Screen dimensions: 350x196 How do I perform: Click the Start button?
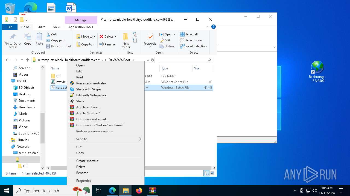click(x=7, y=191)
